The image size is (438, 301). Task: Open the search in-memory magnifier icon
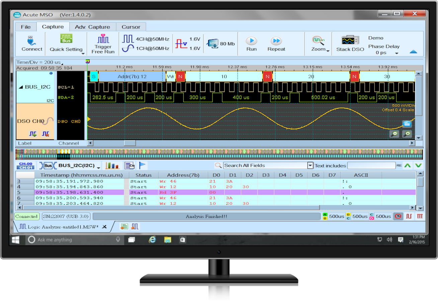coord(217,165)
